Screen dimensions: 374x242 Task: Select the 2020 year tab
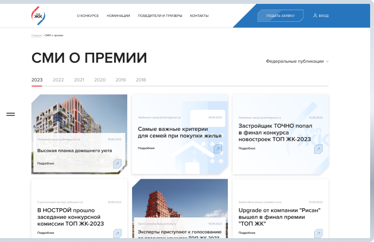point(100,80)
